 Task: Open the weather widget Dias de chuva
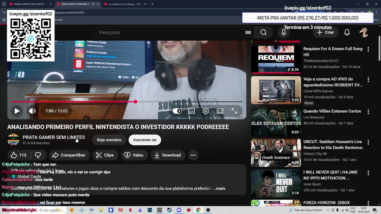pyautogui.click(x=305, y=210)
